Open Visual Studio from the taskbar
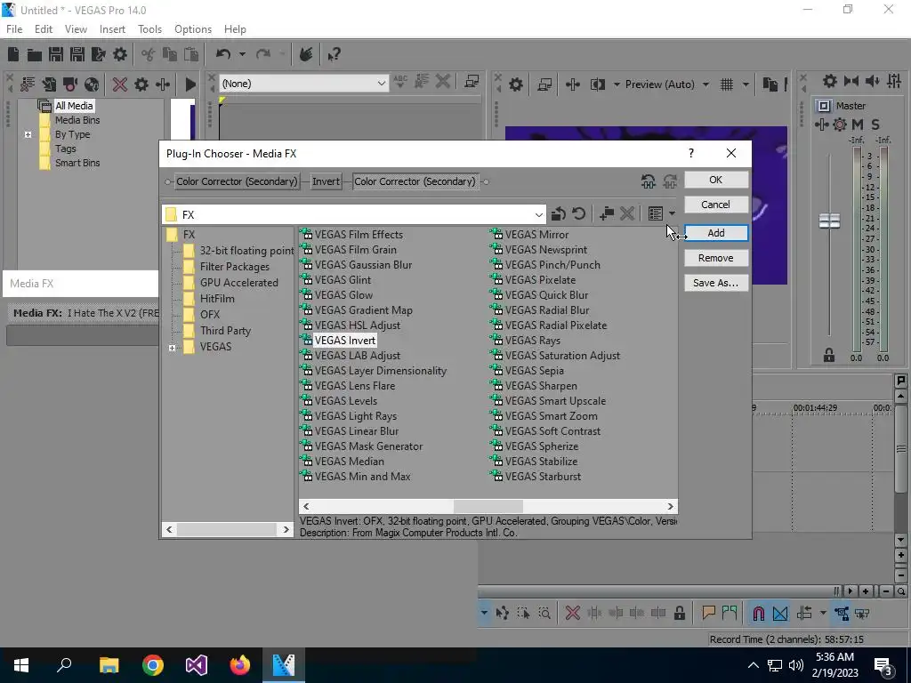 [197, 665]
